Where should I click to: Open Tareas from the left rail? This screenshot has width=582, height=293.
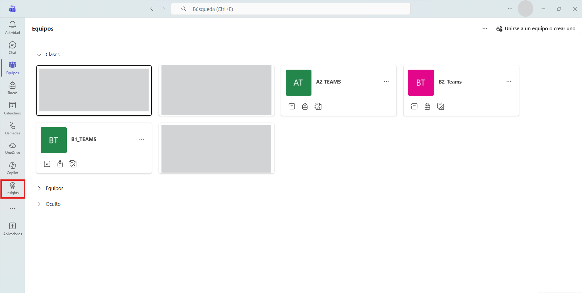pyautogui.click(x=12, y=88)
